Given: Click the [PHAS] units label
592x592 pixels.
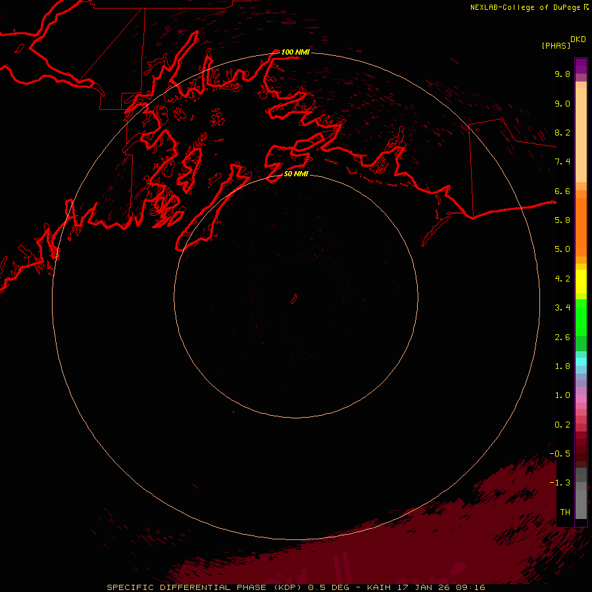Looking at the screenshot, I should [x=556, y=45].
